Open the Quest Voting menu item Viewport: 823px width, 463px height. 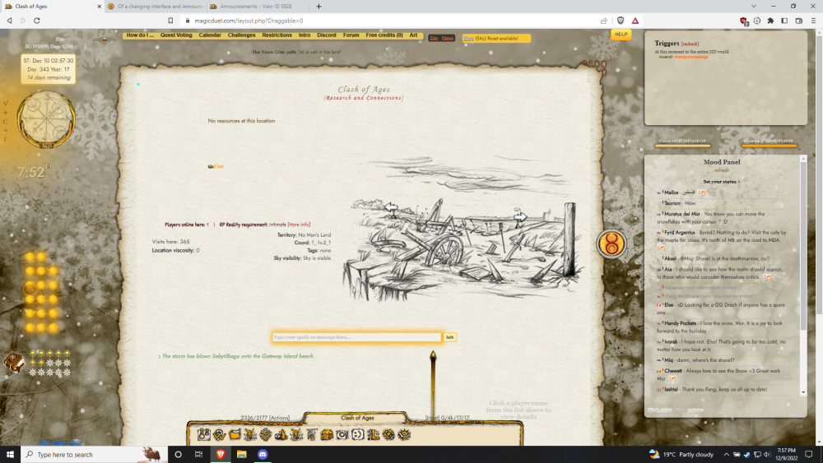[x=176, y=35]
